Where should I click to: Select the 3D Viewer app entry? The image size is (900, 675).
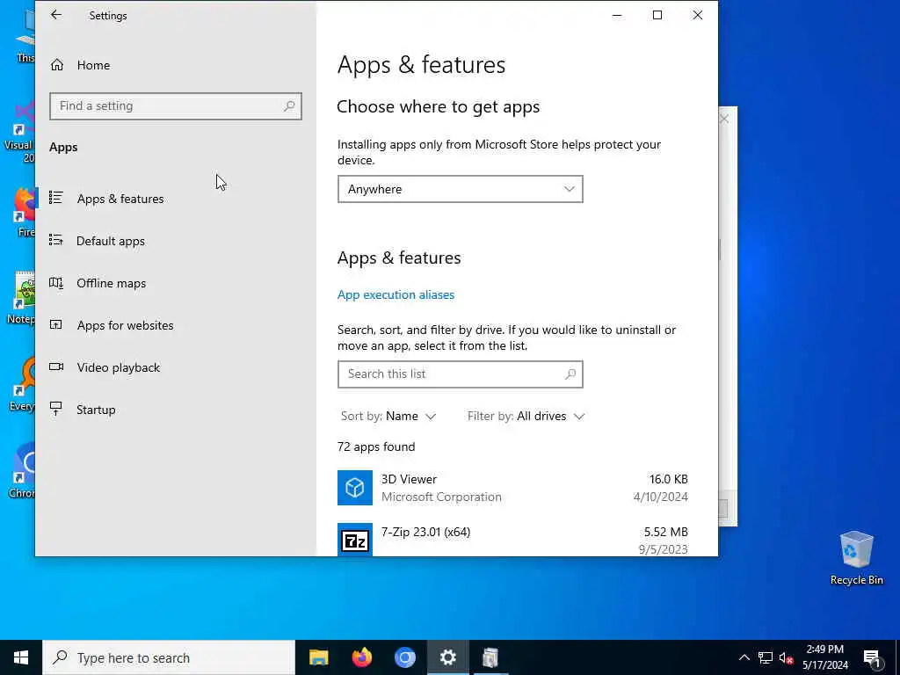[x=513, y=488]
